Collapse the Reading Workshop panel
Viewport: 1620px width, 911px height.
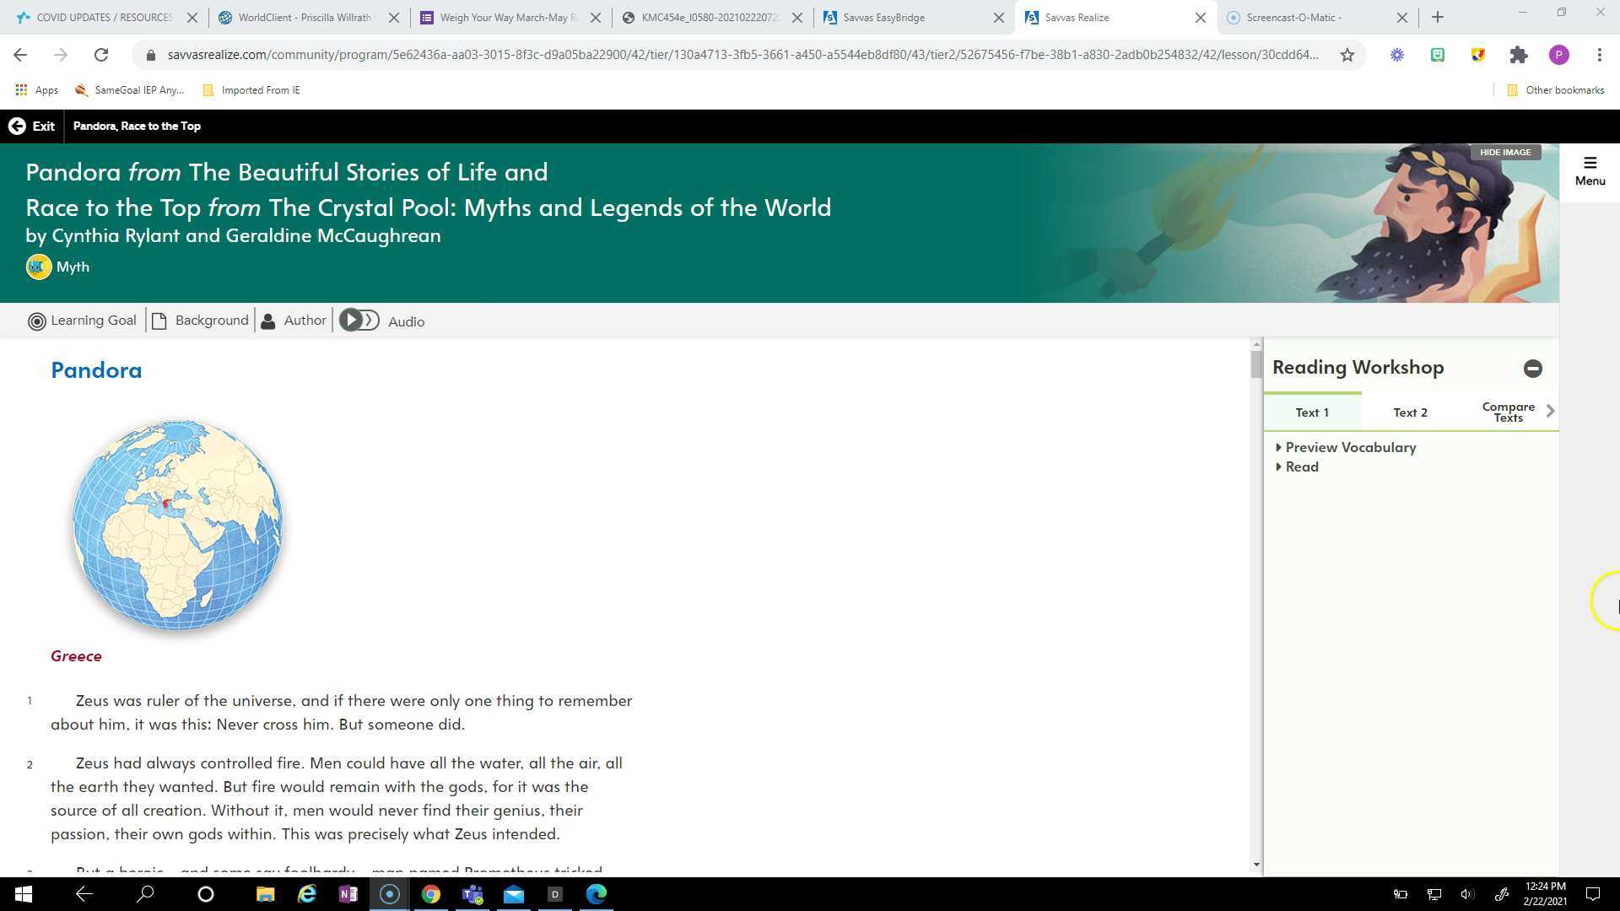click(x=1532, y=369)
